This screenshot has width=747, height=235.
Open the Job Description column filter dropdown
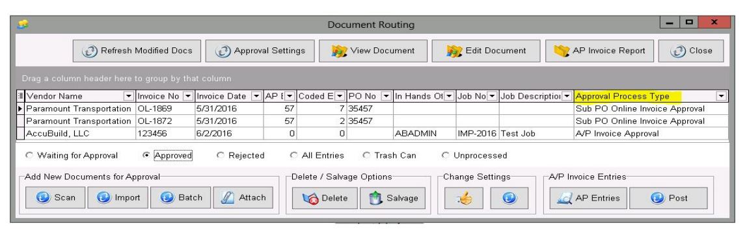567,97
